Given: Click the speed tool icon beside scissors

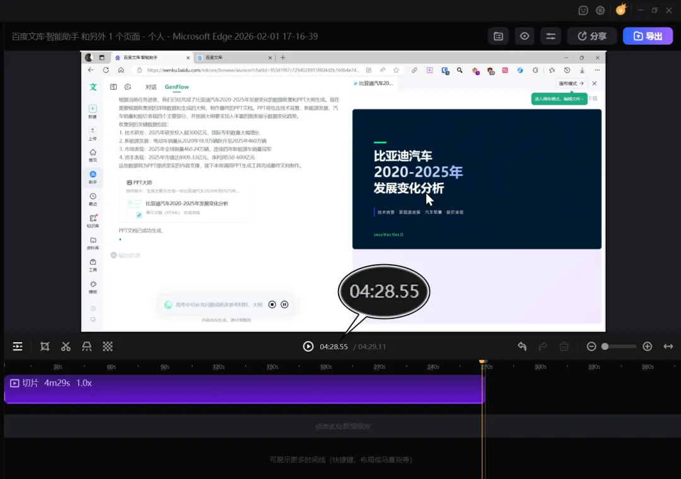Looking at the screenshot, I should coord(87,346).
